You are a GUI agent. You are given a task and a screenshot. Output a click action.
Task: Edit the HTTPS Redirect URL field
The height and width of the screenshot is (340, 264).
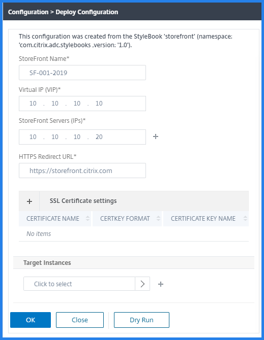pos(82,171)
